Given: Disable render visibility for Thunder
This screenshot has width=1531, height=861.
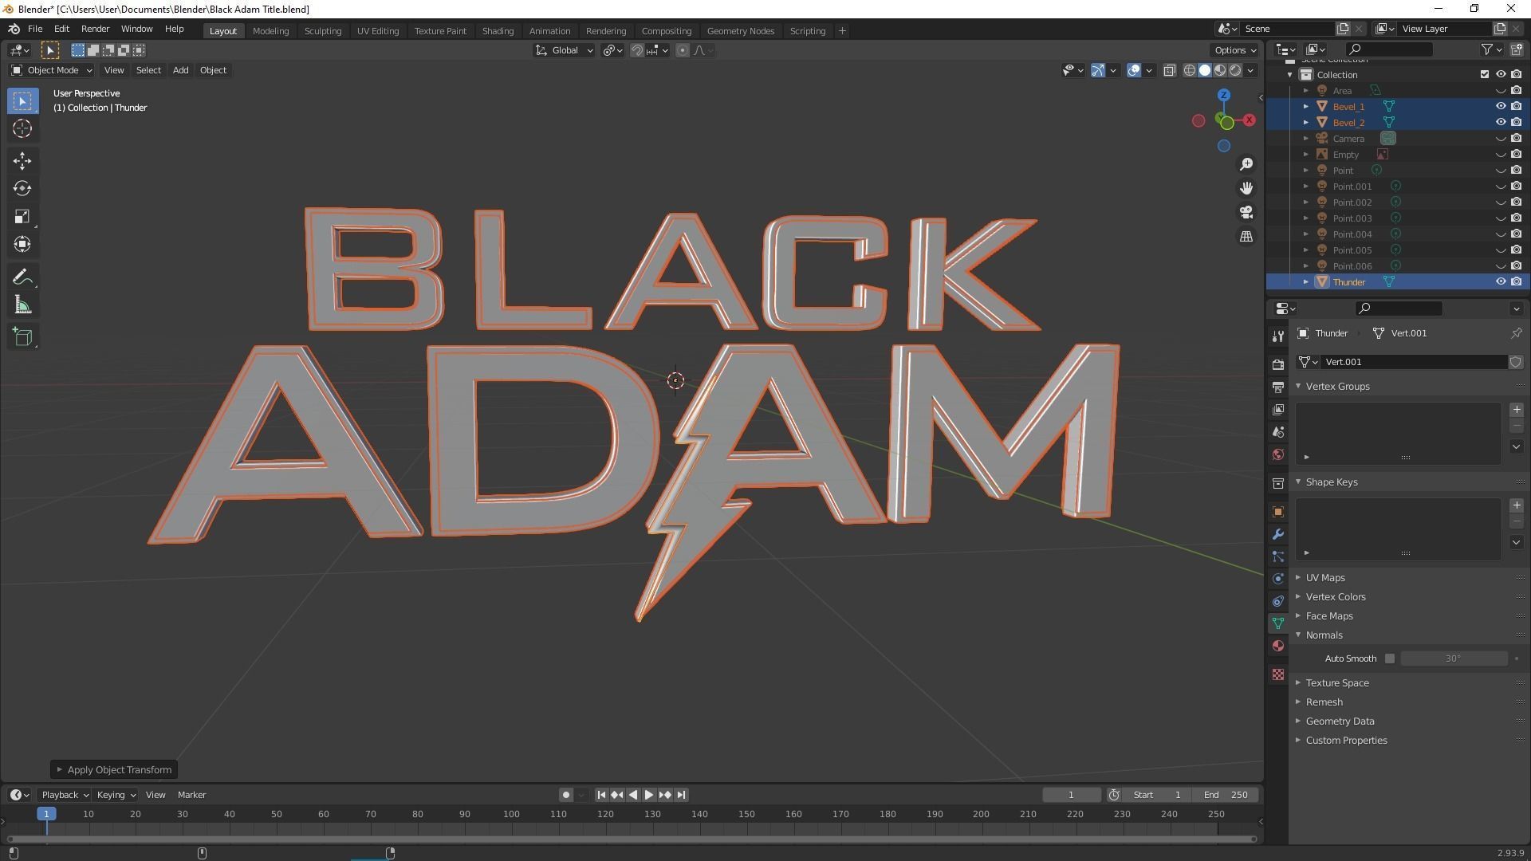Looking at the screenshot, I should [1516, 281].
